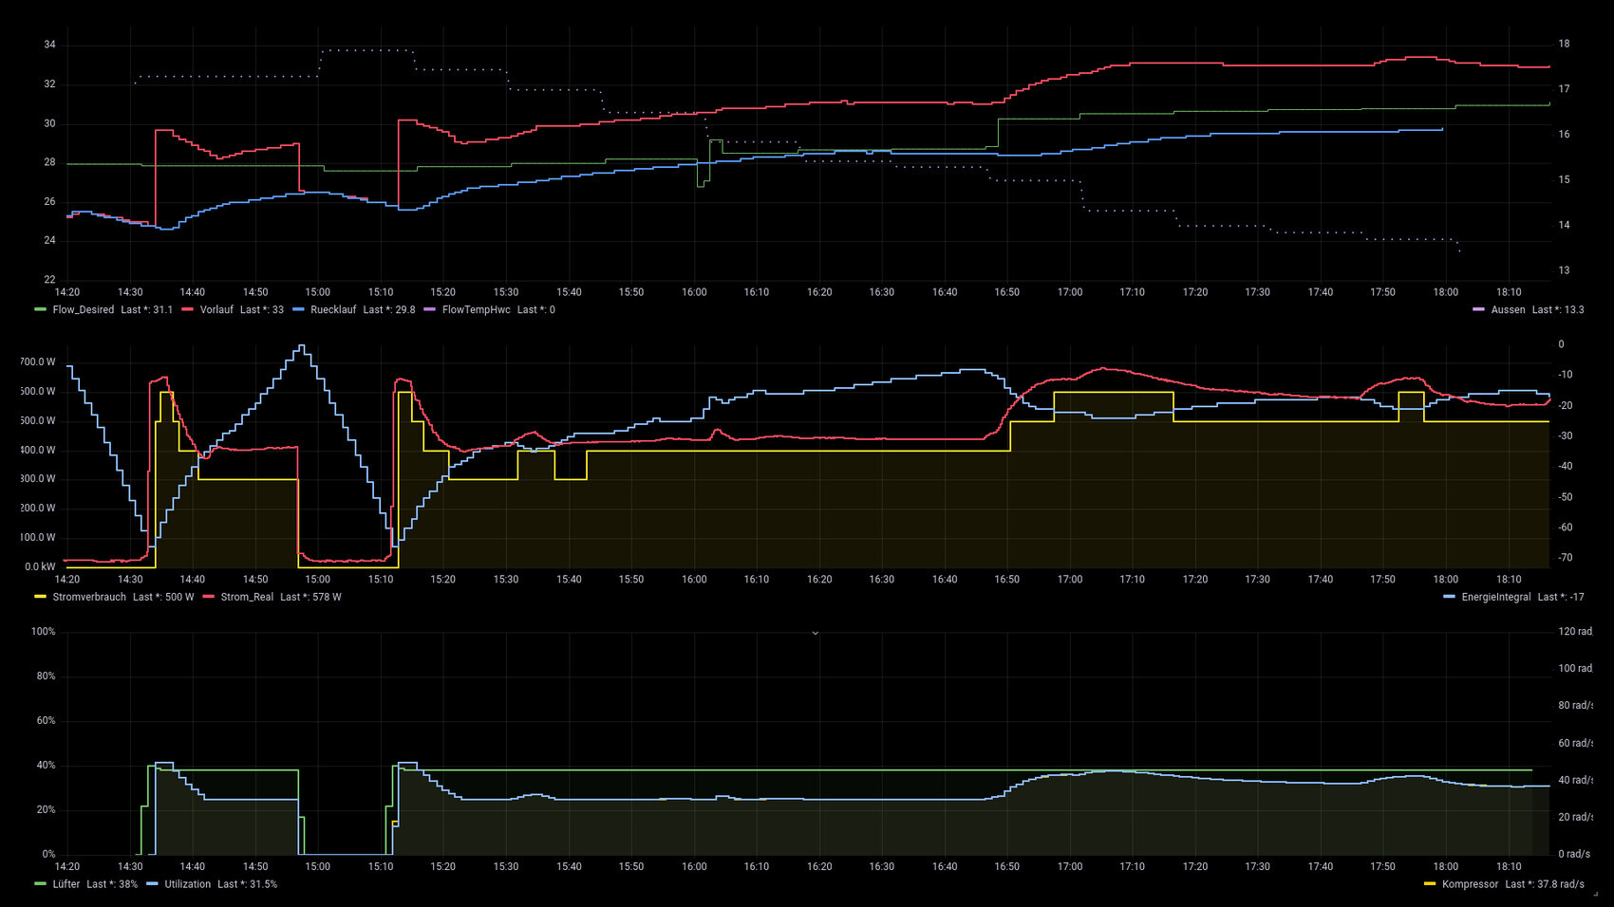1614x907 pixels.
Task: Toggle the Flow_Desired series label in legend
Action: pos(83,310)
